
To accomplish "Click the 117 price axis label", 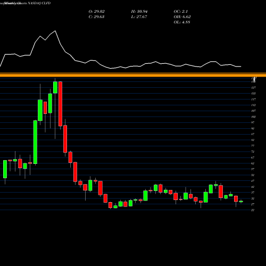I will (254, 99).
